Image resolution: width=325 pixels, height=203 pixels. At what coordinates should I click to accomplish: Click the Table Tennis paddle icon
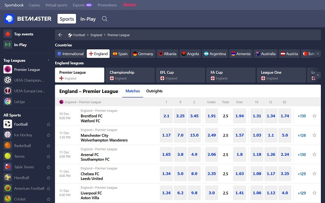click(x=8, y=167)
